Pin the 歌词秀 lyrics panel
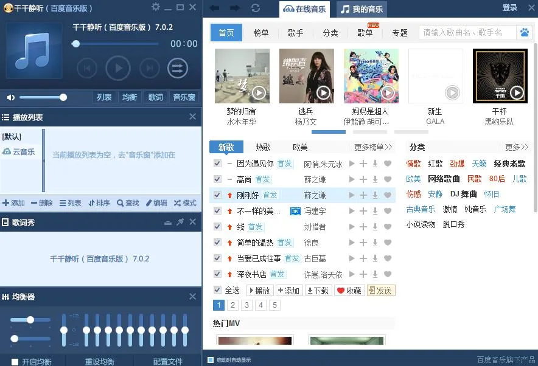The image size is (538, 366). [180, 222]
